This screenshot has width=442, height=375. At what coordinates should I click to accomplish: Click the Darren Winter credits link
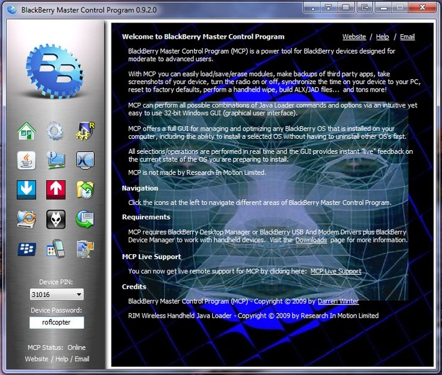(x=338, y=301)
